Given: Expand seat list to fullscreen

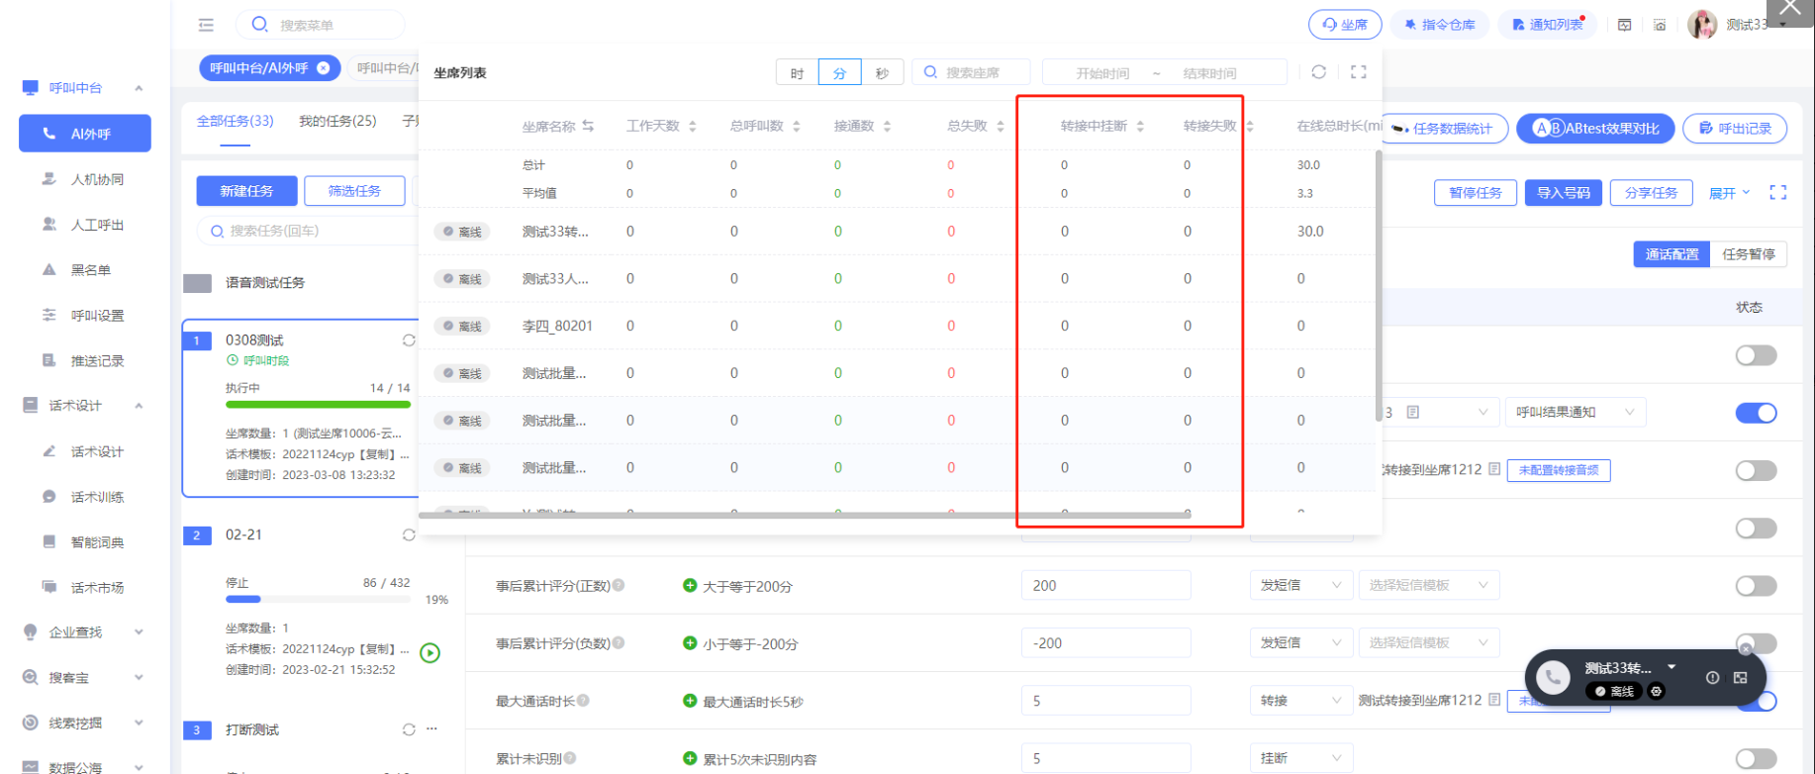Looking at the screenshot, I should (x=1358, y=72).
